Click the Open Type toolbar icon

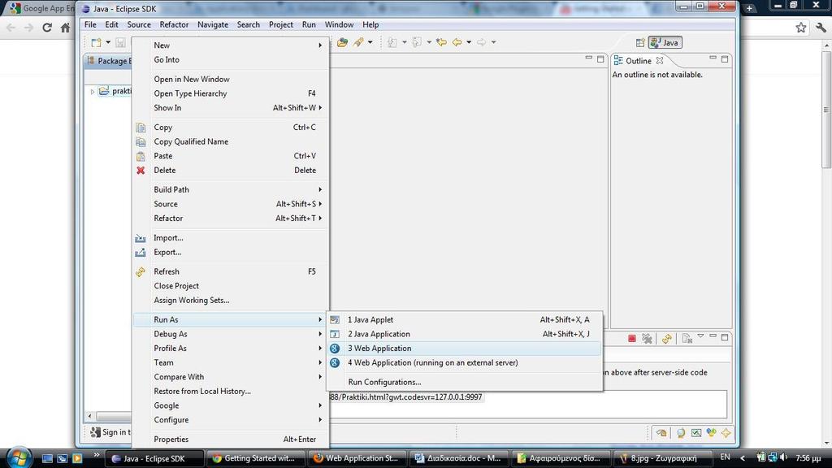pyautogui.click(x=342, y=42)
